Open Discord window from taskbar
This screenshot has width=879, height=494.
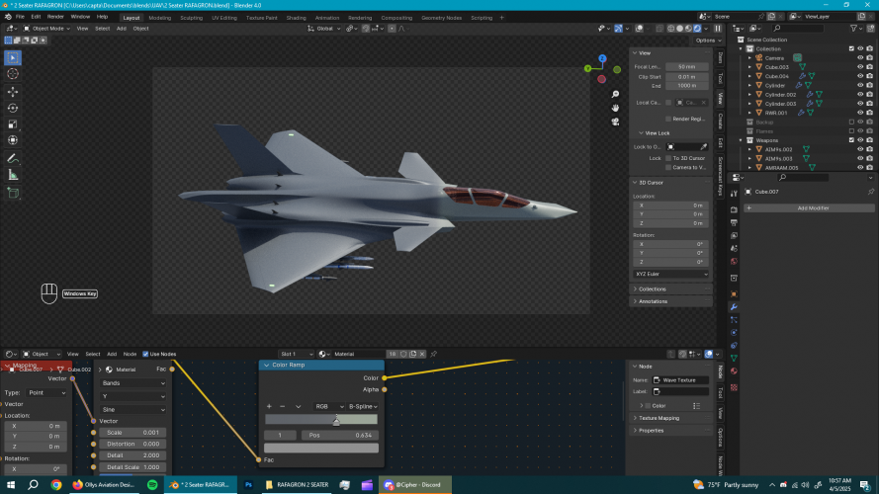click(415, 484)
